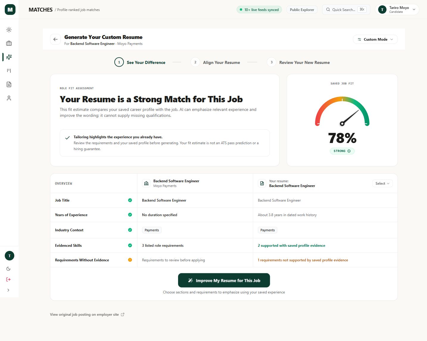The image size is (427, 341).
Task: Click the 78% fit gauge
Action: (342, 111)
